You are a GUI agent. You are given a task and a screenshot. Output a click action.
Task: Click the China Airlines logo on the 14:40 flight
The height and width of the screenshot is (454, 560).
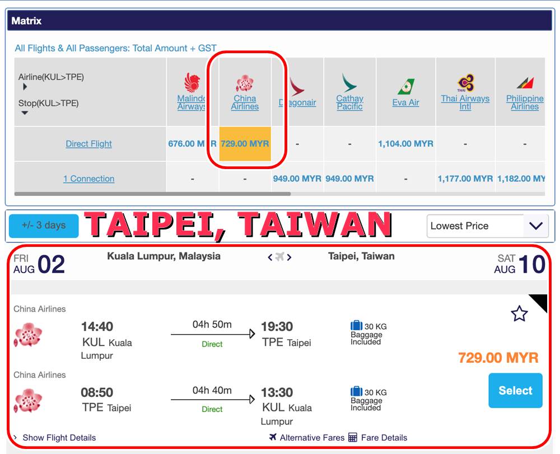28,335
